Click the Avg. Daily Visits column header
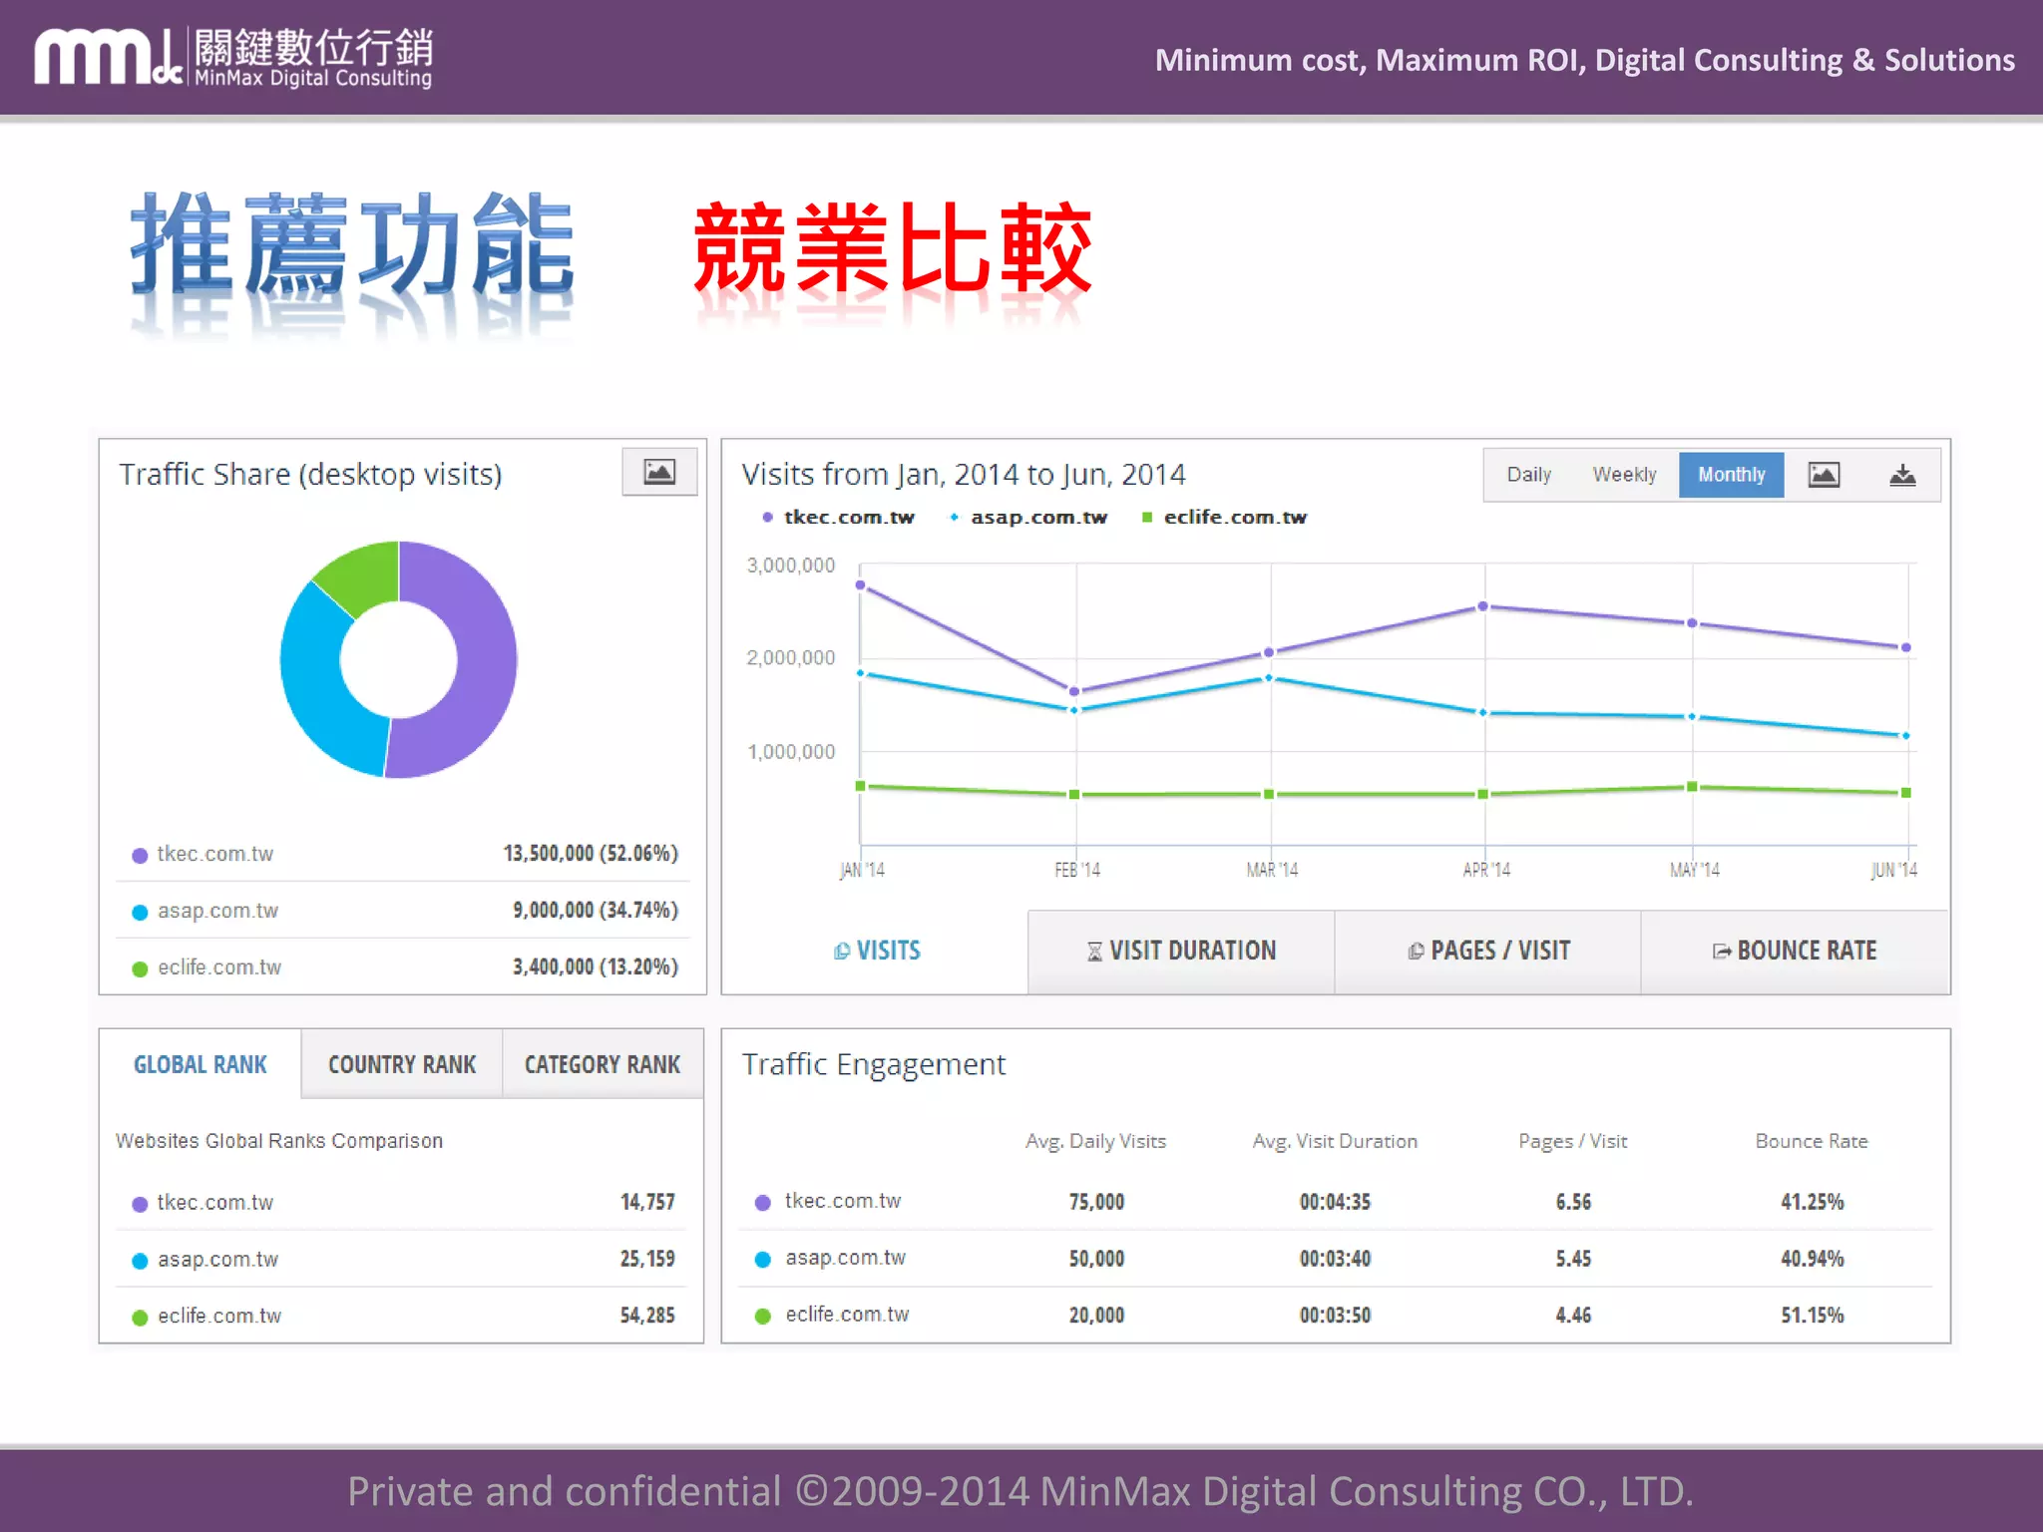 [1095, 1141]
